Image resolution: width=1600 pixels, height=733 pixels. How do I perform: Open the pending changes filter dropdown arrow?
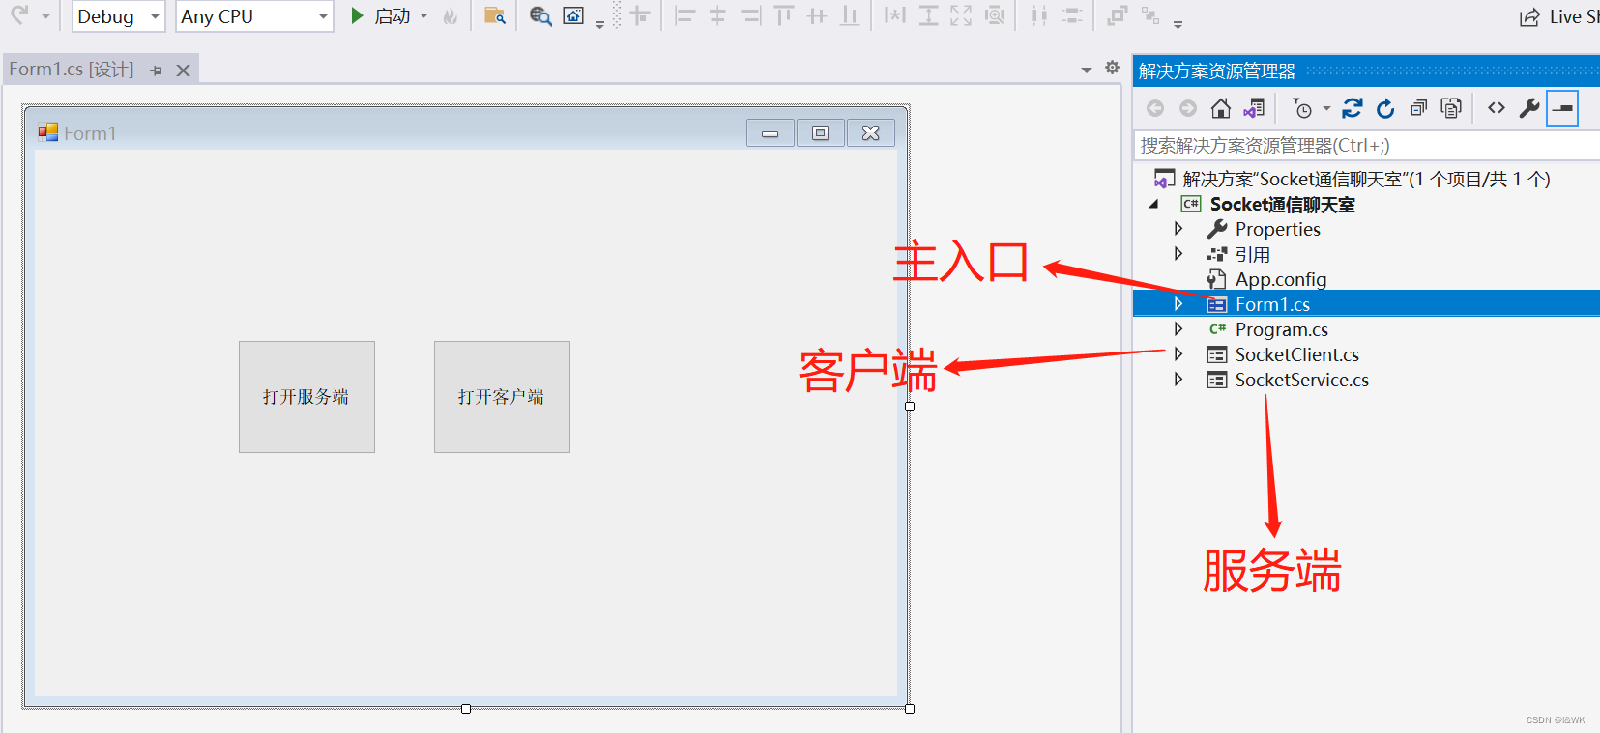pyautogui.click(x=1326, y=108)
